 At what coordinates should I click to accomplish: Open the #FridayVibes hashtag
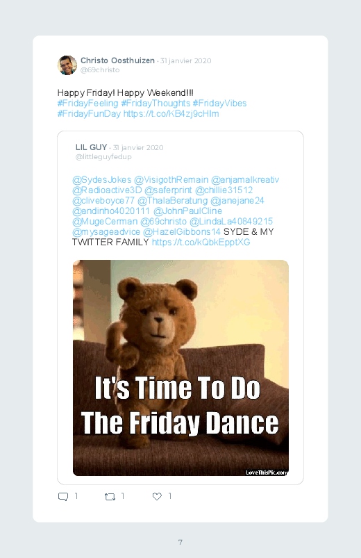pyautogui.click(x=219, y=104)
